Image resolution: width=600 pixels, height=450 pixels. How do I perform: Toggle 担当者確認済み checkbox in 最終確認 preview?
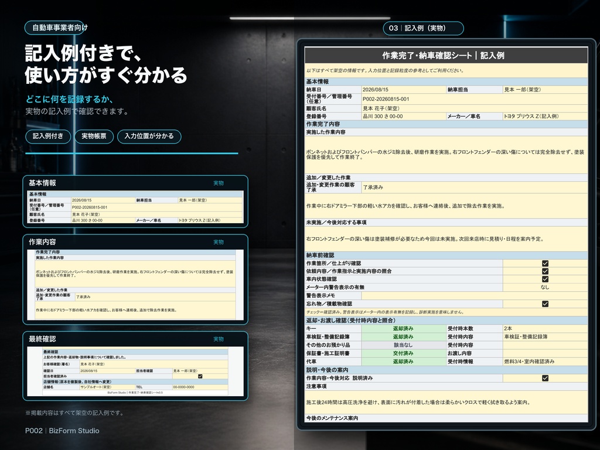pyautogui.click(x=200, y=377)
